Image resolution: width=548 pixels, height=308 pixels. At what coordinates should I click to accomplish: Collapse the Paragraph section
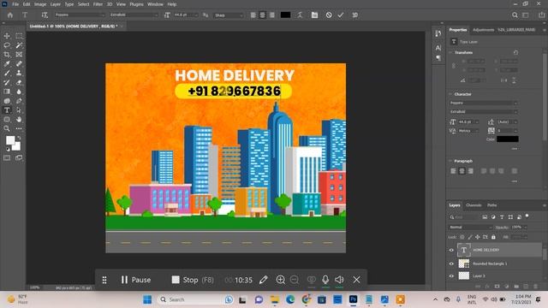[x=451, y=161]
